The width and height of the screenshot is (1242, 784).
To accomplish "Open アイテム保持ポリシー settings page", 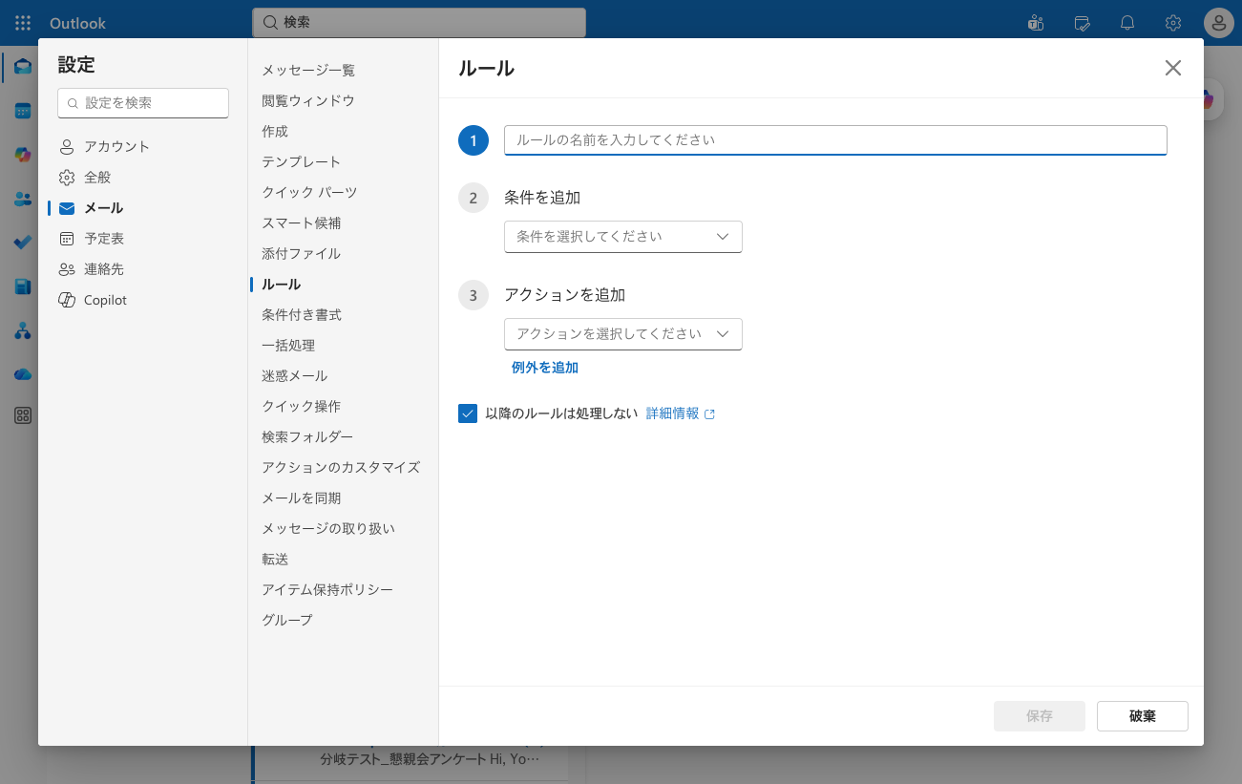I will [327, 589].
